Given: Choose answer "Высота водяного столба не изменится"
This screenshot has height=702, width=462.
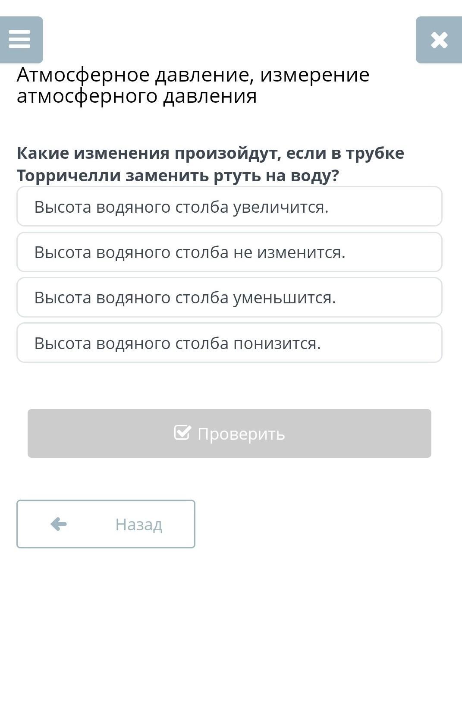Looking at the screenshot, I should click(229, 252).
